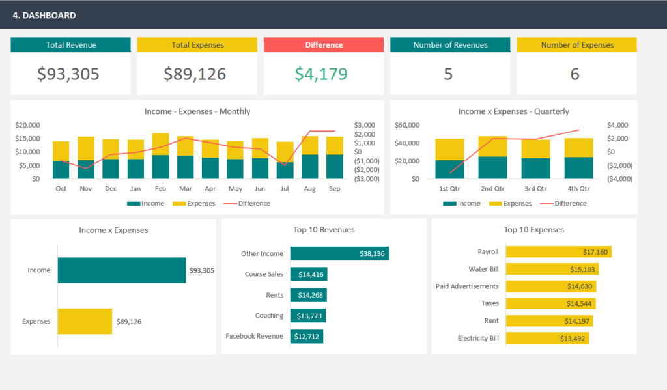Click the Facebook Revenue bar
Viewport: 667px width, 390px height.
point(306,337)
